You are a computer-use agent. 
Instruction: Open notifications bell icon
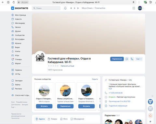pyautogui.click(x=65, y=8)
